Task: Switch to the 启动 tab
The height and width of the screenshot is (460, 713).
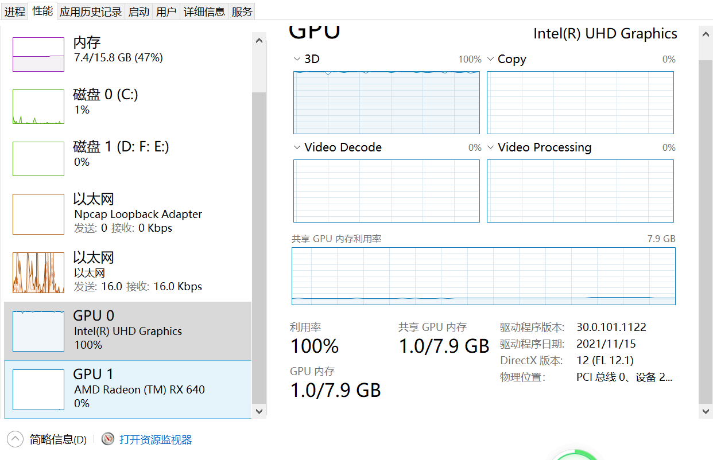Action: click(x=138, y=11)
